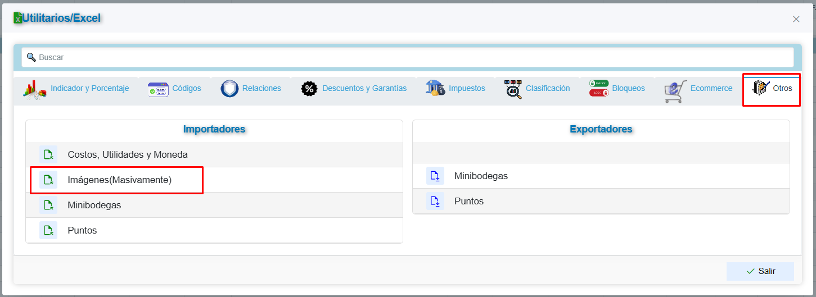Open Imágenes(Masivamente) importer

coord(214,180)
